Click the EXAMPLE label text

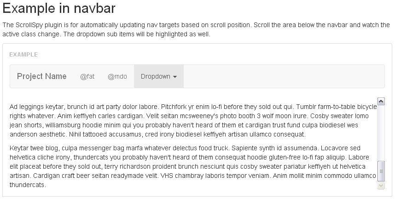[23, 54]
